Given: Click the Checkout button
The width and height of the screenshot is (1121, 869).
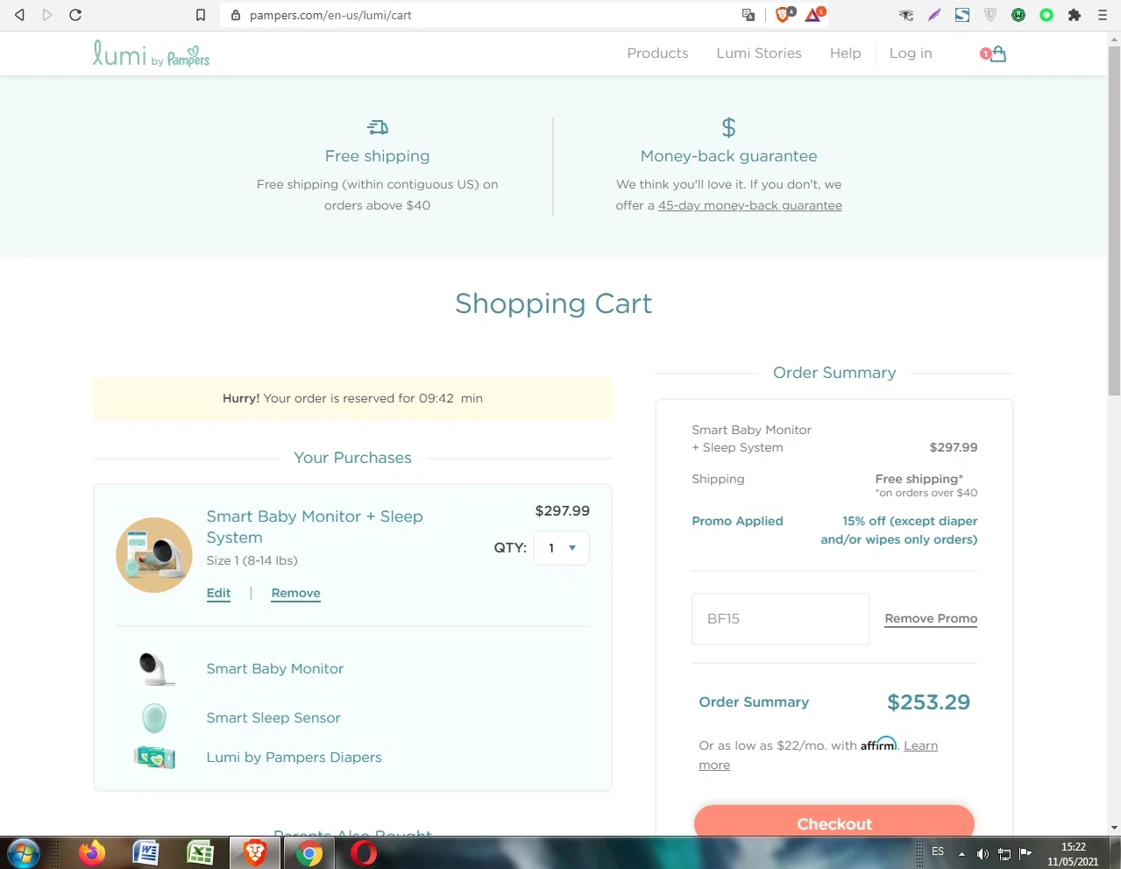Looking at the screenshot, I should 834,823.
